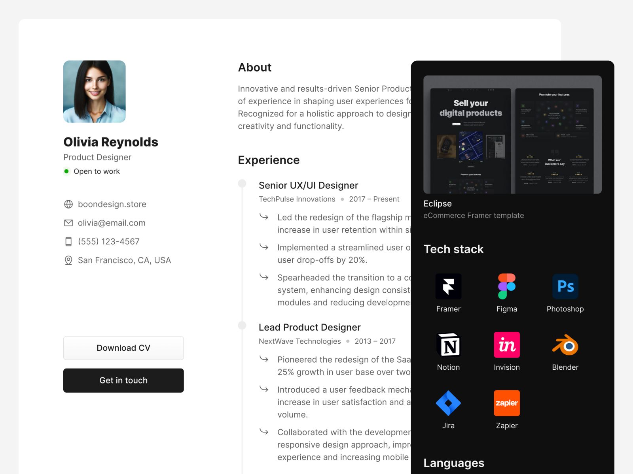Click the phone icon by the number

(68, 241)
